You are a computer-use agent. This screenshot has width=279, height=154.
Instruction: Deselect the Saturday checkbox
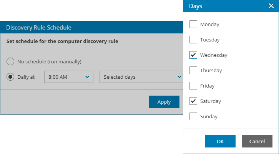pyautogui.click(x=193, y=101)
